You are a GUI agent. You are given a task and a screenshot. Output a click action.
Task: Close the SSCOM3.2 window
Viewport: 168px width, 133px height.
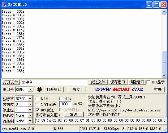(163, 5)
